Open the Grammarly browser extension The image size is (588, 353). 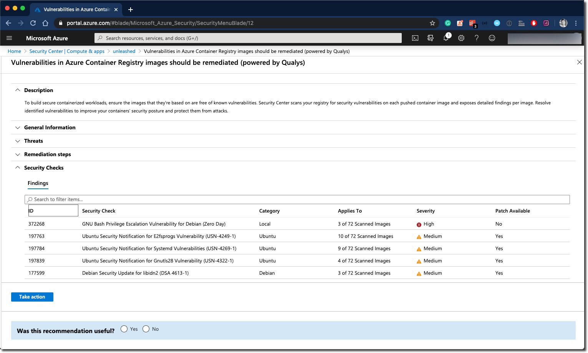[447, 23]
